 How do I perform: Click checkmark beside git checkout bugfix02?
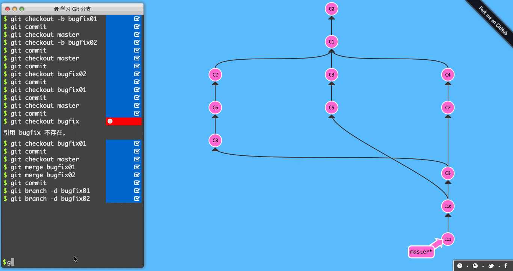coord(137,74)
